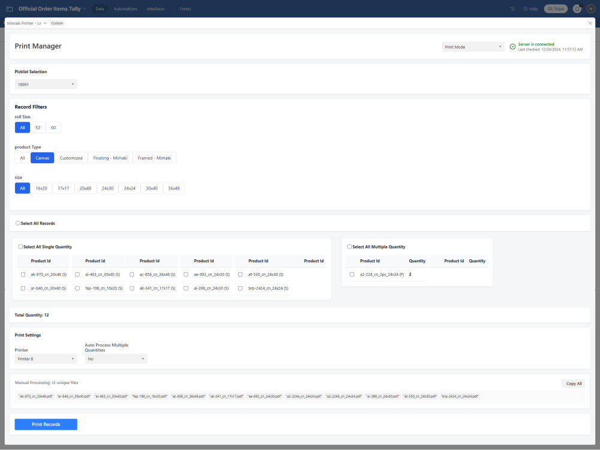Select roll size All filter
The height and width of the screenshot is (450, 600).
click(x=23, y=127)
